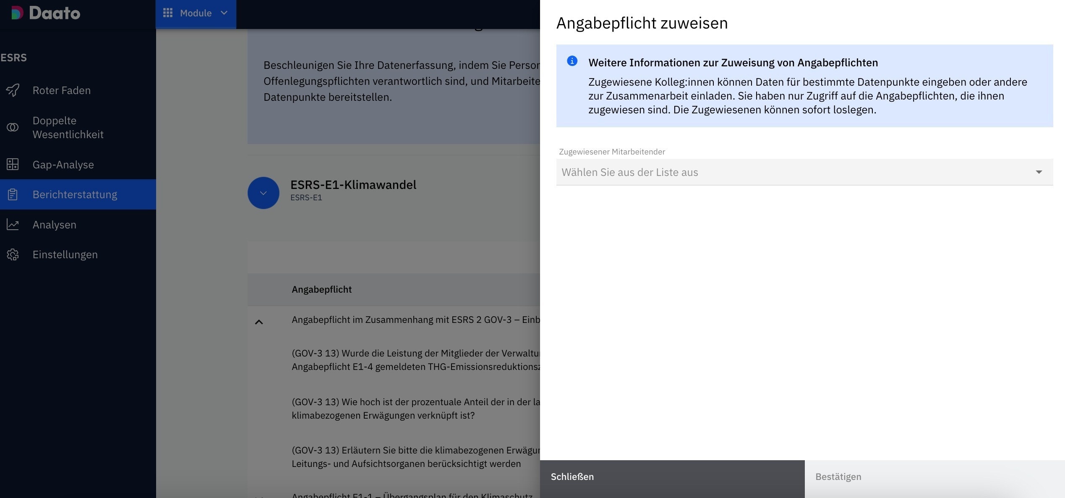
Task: Click the Doppelte Wesentlichkeit circles icon
Action: 13,127
